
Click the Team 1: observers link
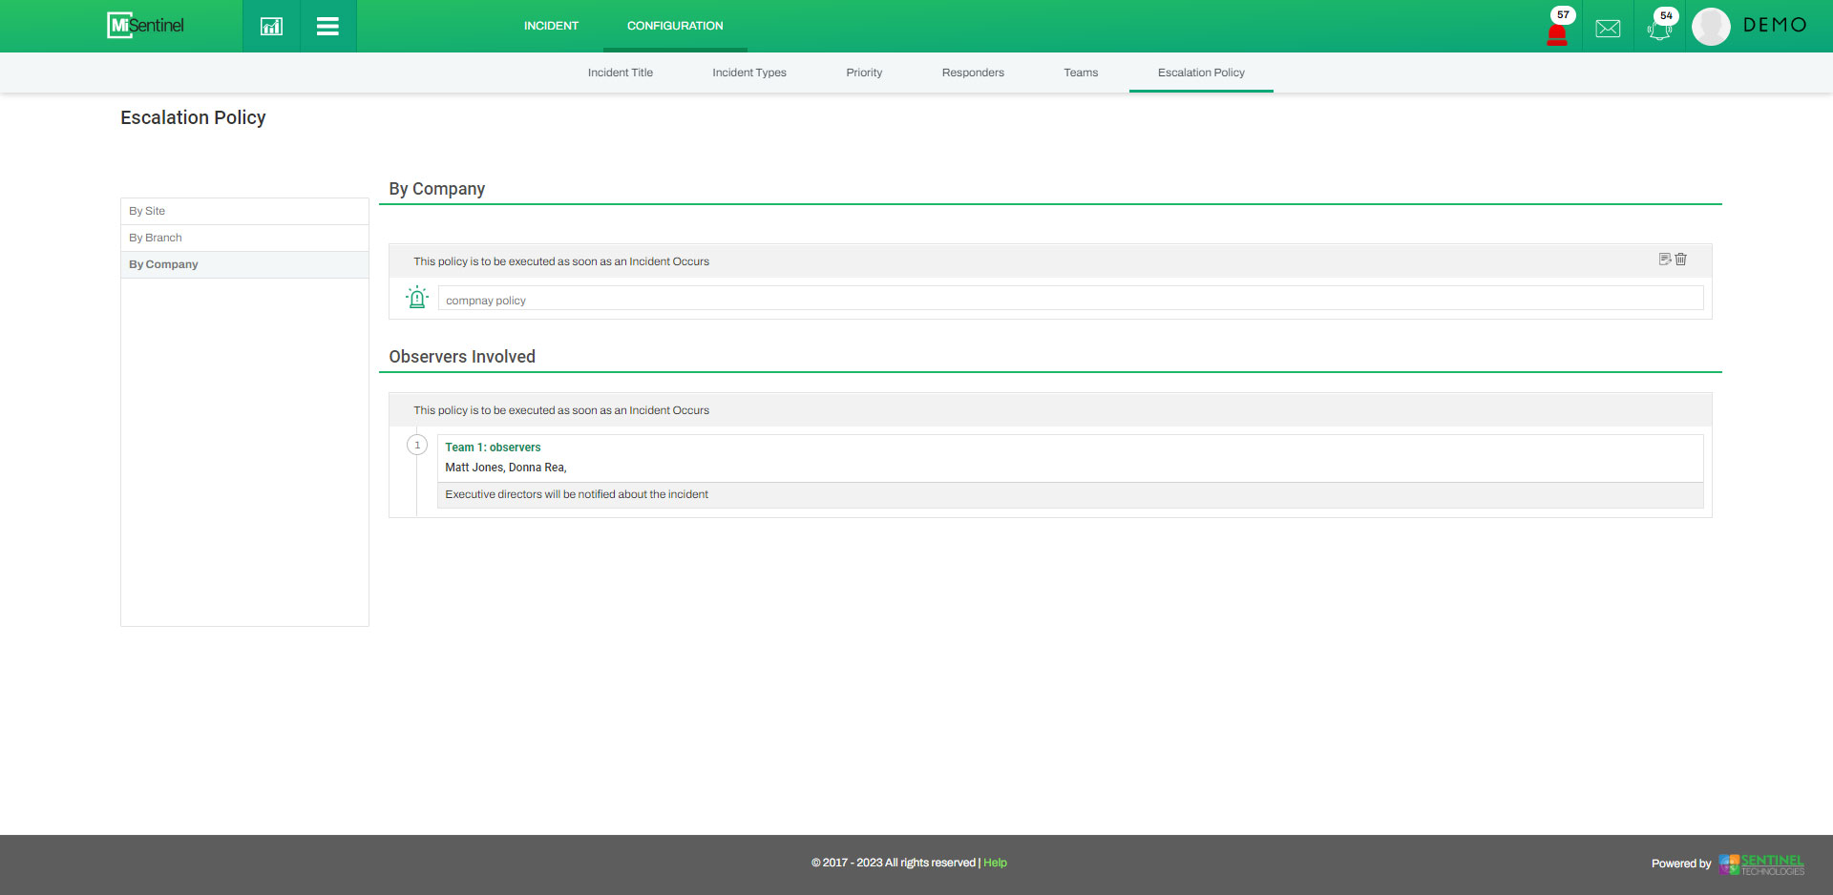pyautogui.click(x=493, y=447)
